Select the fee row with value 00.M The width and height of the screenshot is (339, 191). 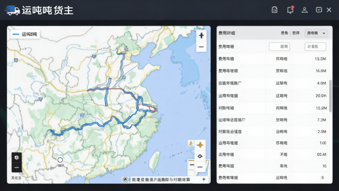[273, 155]
